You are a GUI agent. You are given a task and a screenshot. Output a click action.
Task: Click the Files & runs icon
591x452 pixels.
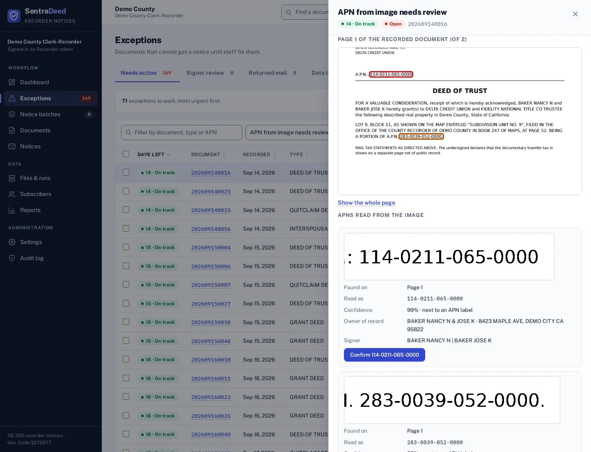coord(12,178)
